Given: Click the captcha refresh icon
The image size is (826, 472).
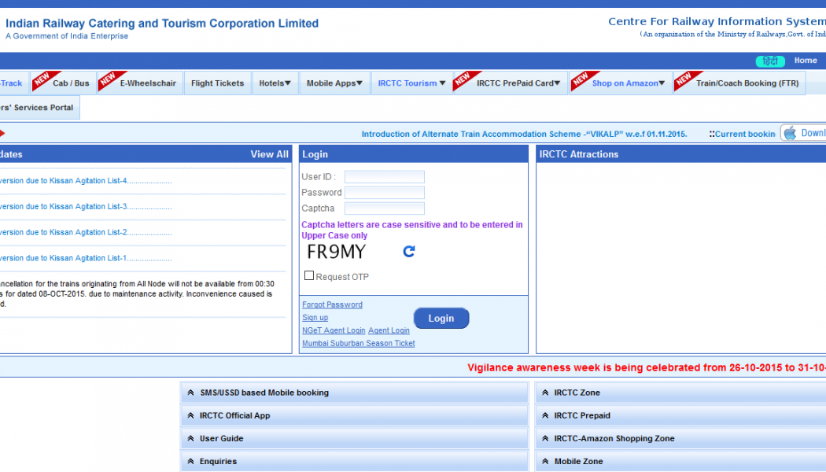Looking at the screenshot, I should click(x=408, y=252).
